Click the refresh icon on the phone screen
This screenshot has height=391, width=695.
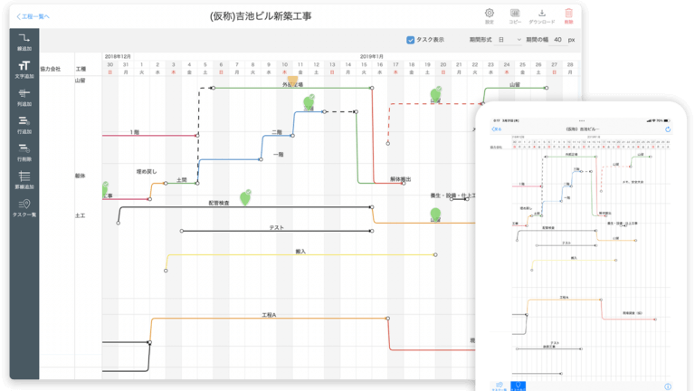click(667, 129)
